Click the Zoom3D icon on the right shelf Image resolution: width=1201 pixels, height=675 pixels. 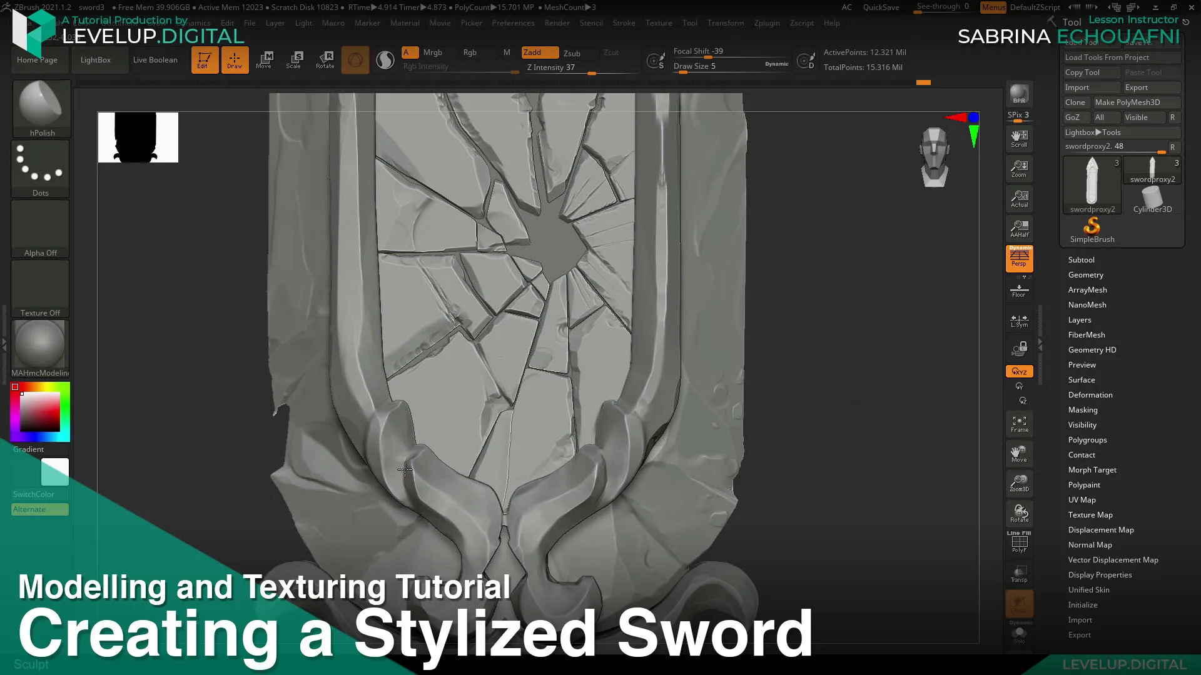[1019, 483]
